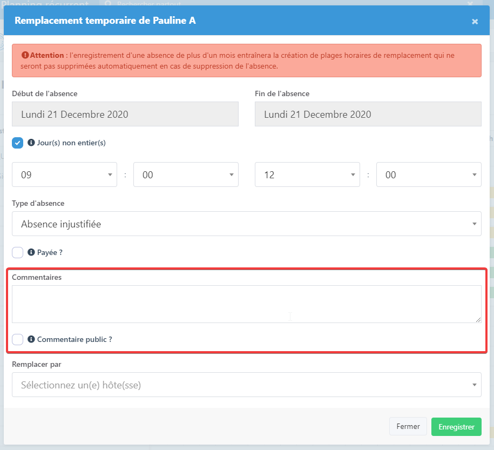This screenshot has height=450, width=494.
Task: Open the "Remplacer par" hostess dropdown
Action: [246, 385]
